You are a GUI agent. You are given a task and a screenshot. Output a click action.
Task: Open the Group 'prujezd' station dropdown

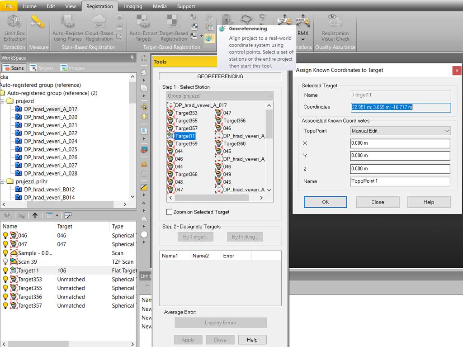(220, 96)
